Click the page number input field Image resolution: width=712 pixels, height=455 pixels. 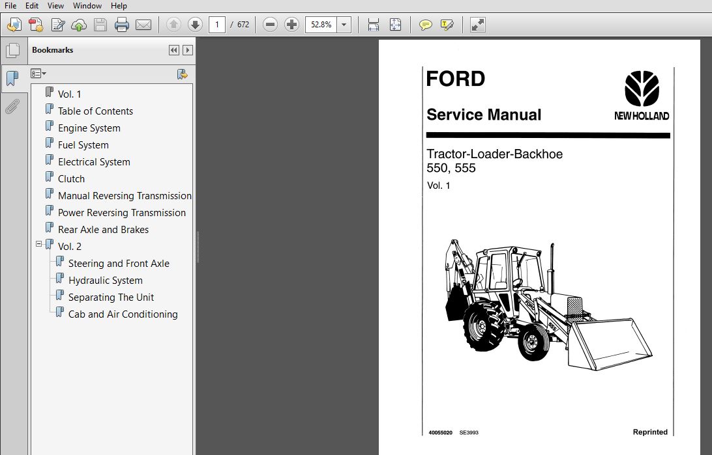pos(217,25)
